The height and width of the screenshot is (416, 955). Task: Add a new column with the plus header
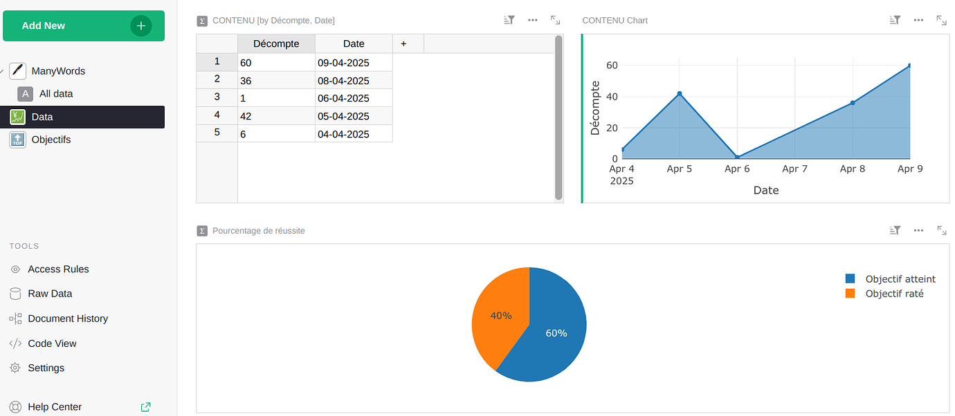coord(403,44)
